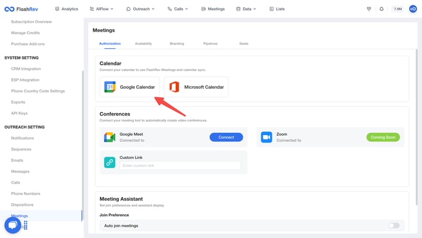Open the apps grid icon in header
This screenshot has height=238, width=422.
(x=369, y=9)
